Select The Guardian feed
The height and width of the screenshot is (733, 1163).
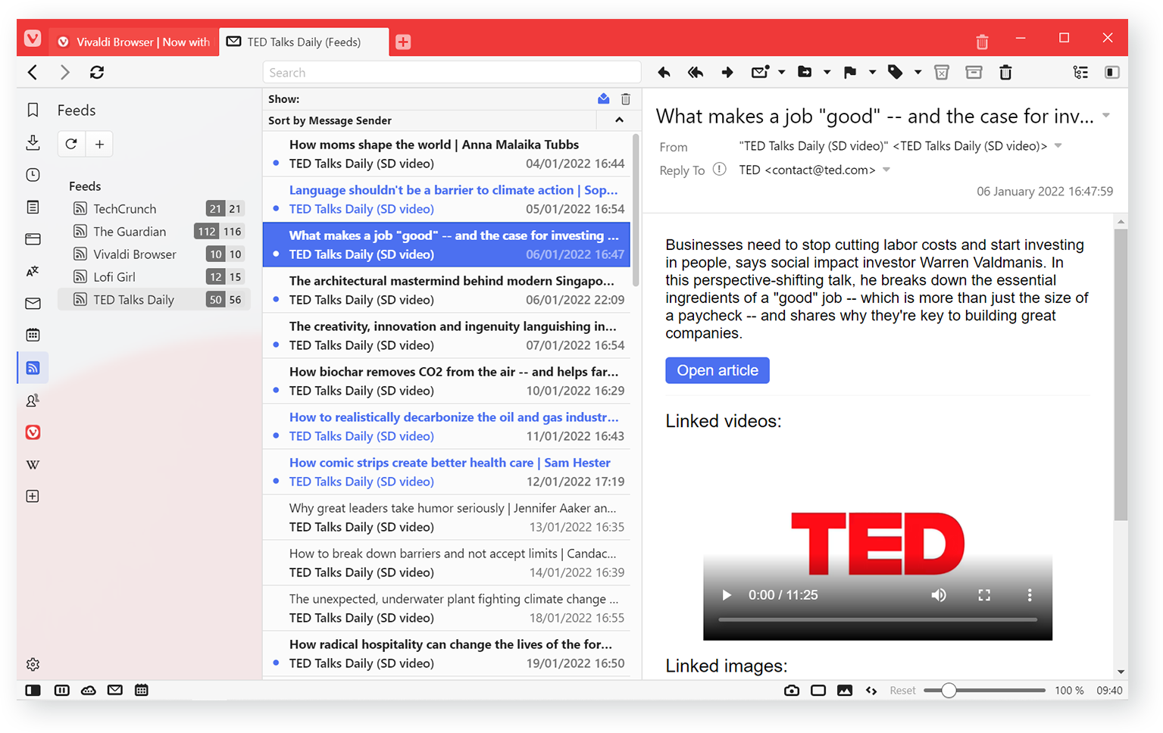pyautogui.click(x=155, y=232)
